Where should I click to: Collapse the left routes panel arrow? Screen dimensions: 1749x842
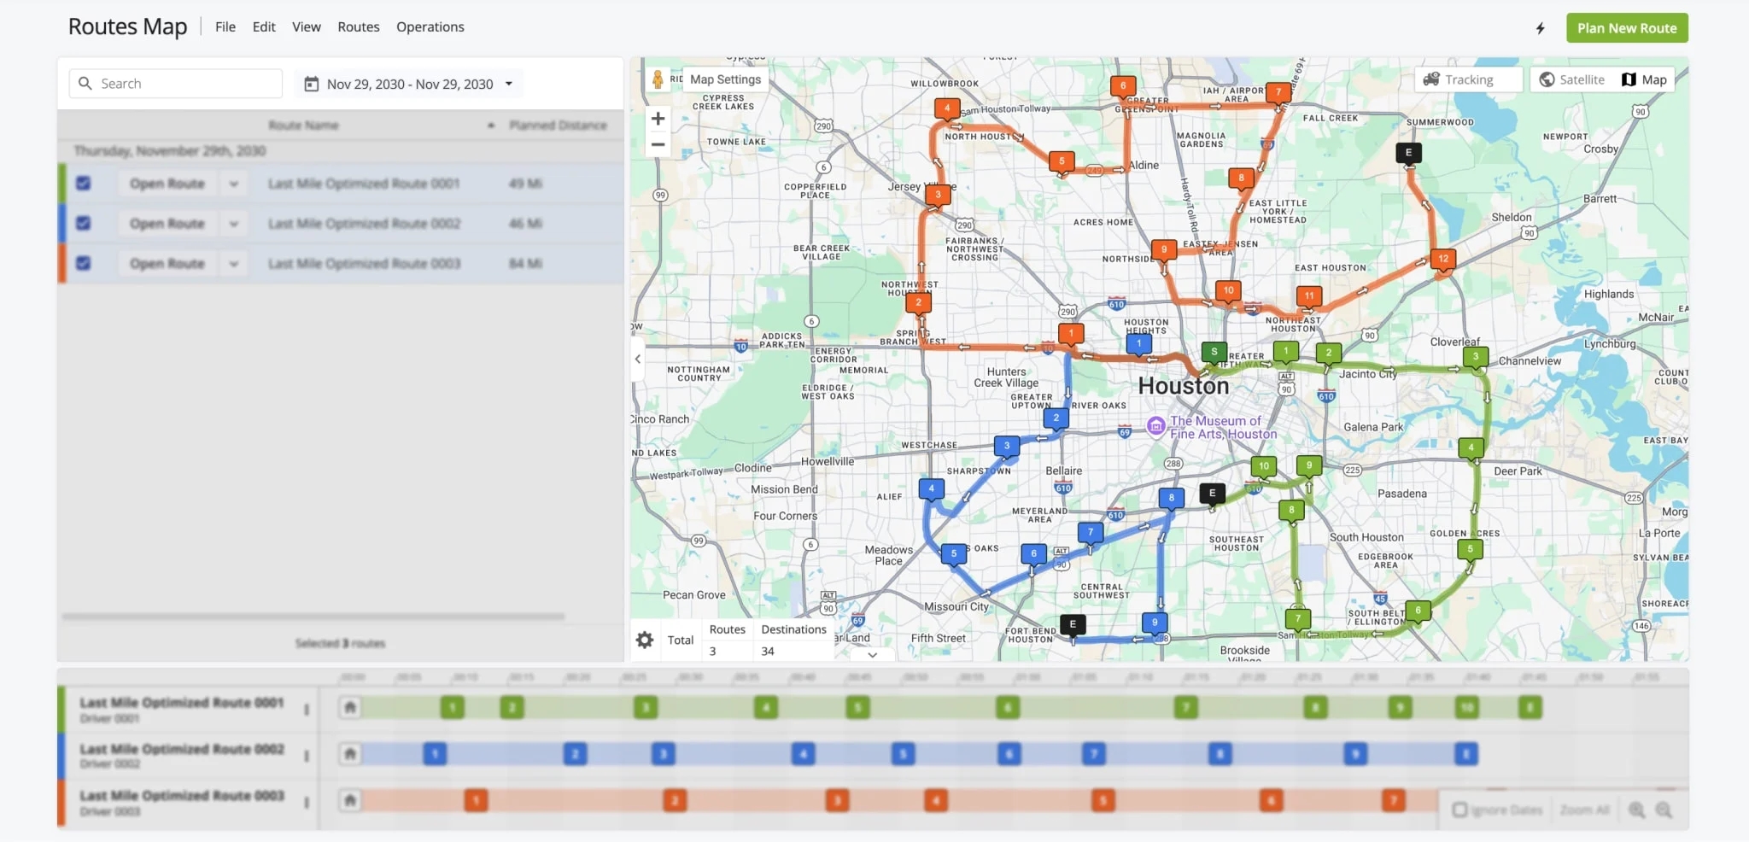click(x=638, y=360)
